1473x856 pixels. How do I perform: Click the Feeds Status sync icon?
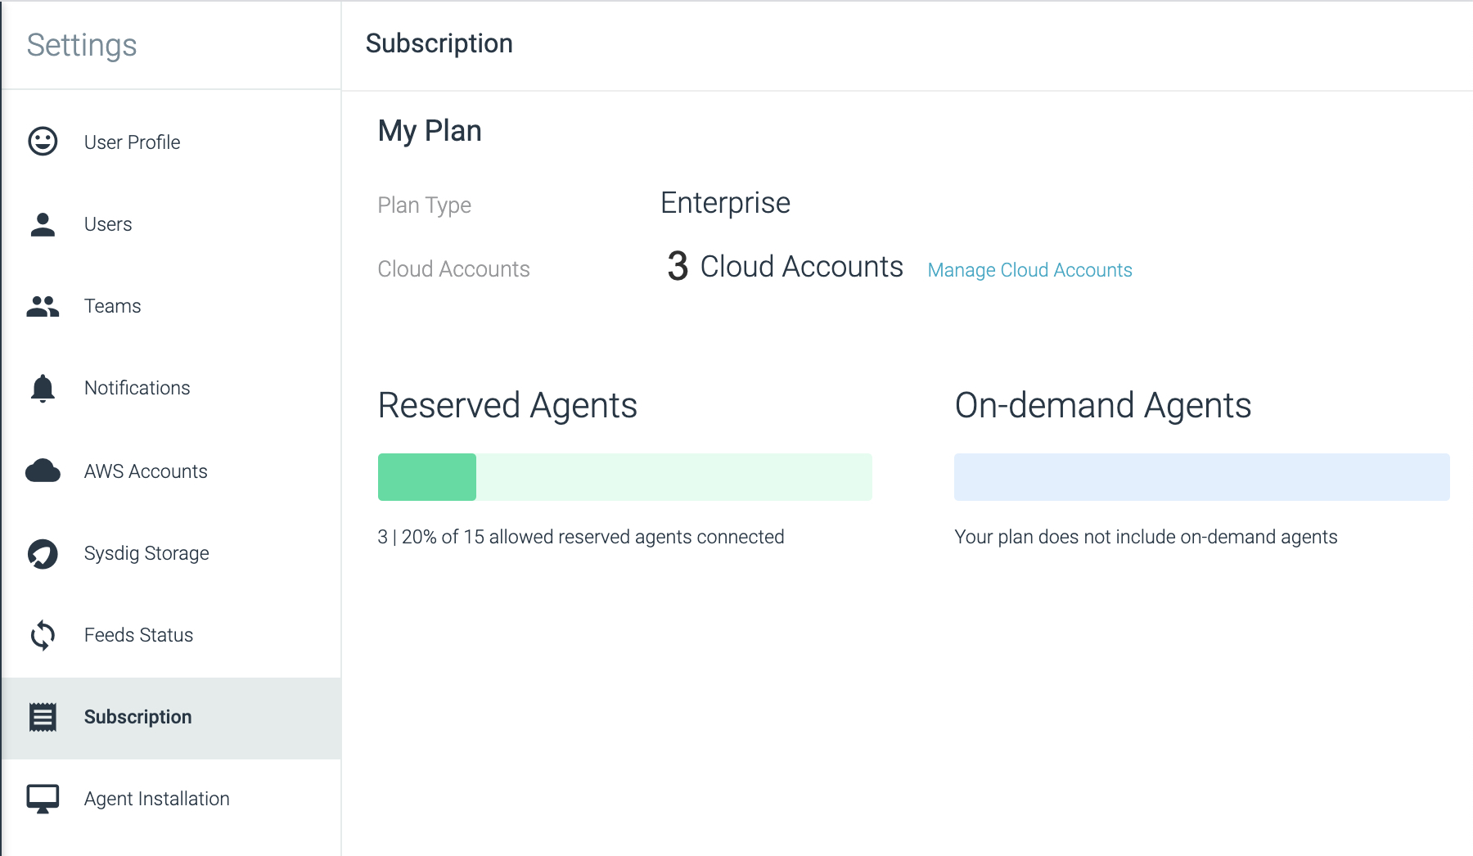coord(43,635)
